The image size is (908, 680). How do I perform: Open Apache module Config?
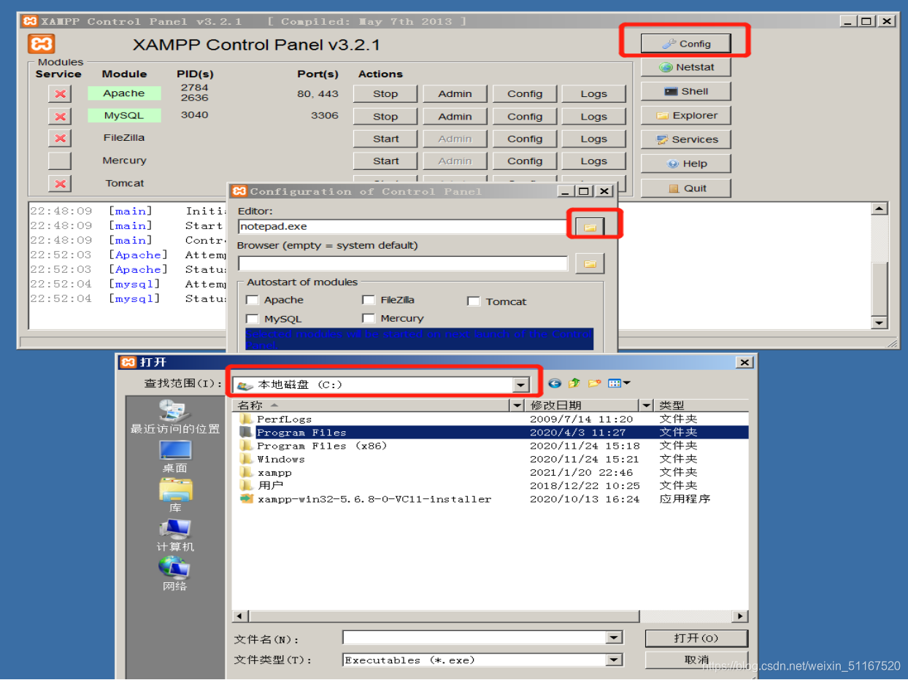tap(525, 93)
